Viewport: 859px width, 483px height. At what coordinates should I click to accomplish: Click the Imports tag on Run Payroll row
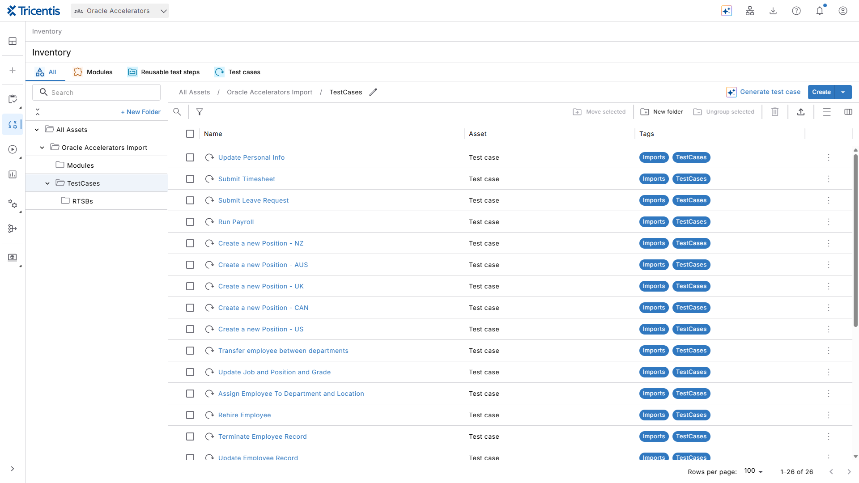(x=654, y=222)
